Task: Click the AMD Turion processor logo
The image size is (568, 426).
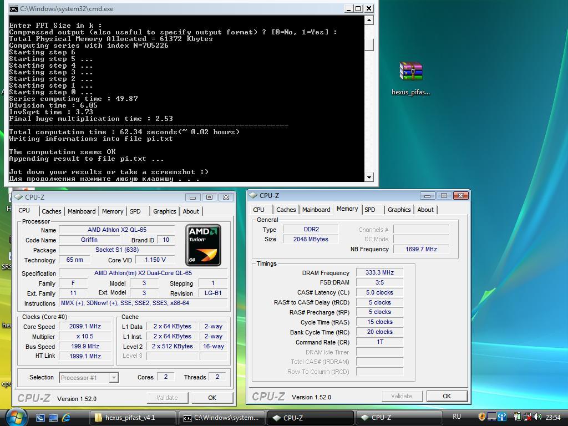Action: [203, 245]
